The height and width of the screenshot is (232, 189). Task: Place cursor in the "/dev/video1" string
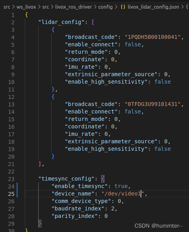pos(123,194)
